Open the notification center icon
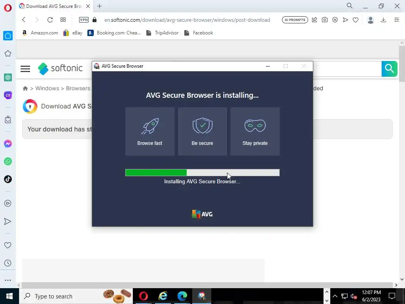 tap(392, 296)
